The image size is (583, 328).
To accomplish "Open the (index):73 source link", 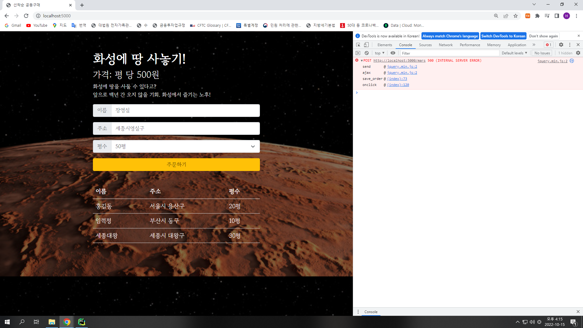I will [397, 79].
